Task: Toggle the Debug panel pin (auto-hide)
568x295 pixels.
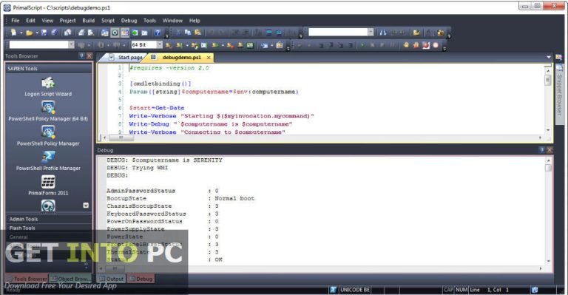Action: click(x=542, y=150)
